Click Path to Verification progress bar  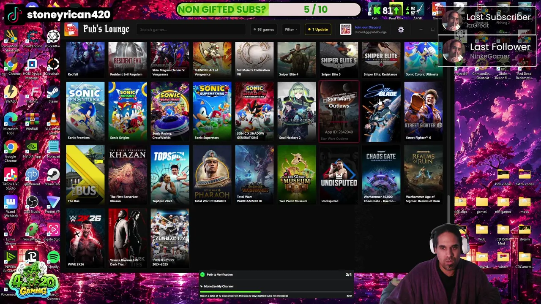(x=276, y=291)
